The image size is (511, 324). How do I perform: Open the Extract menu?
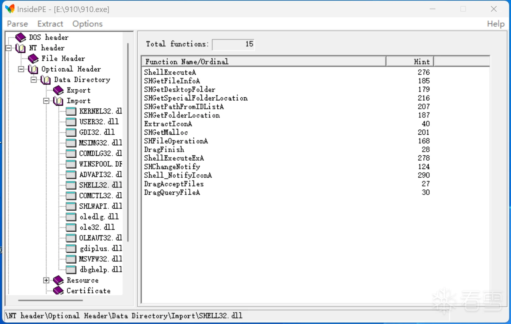coord(50,24)
